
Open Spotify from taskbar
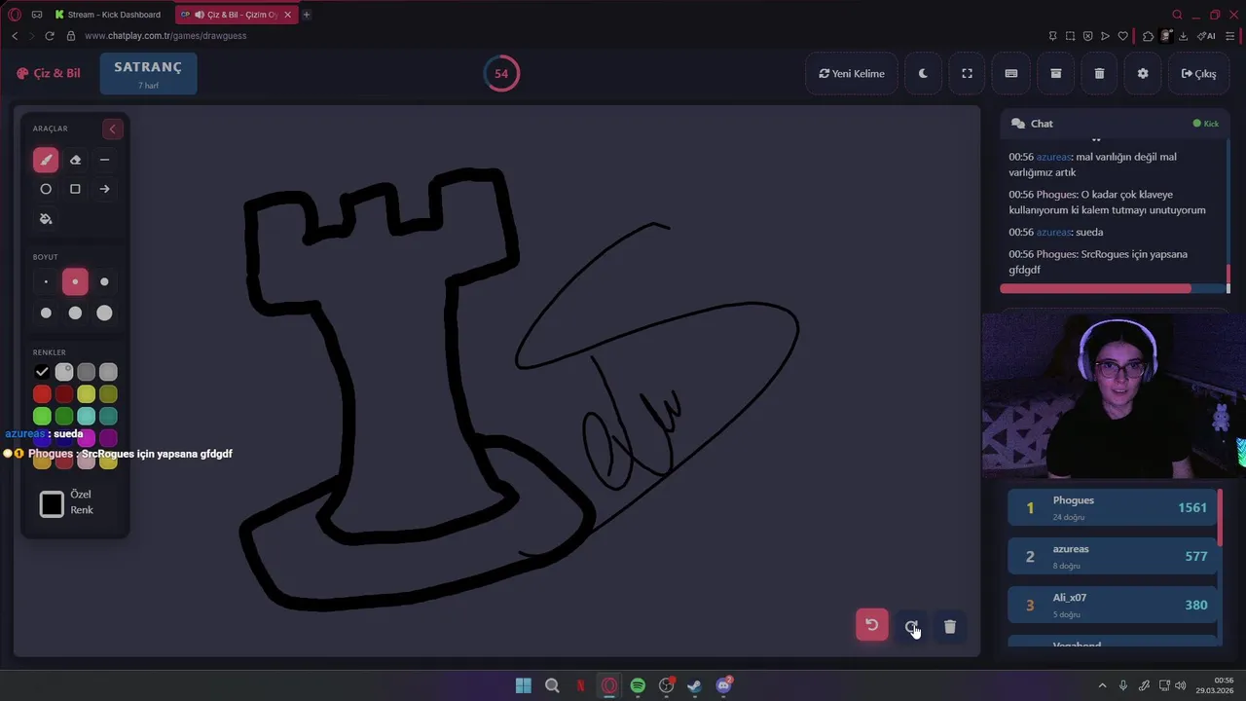pyautogui.click(x=638, y=685)
